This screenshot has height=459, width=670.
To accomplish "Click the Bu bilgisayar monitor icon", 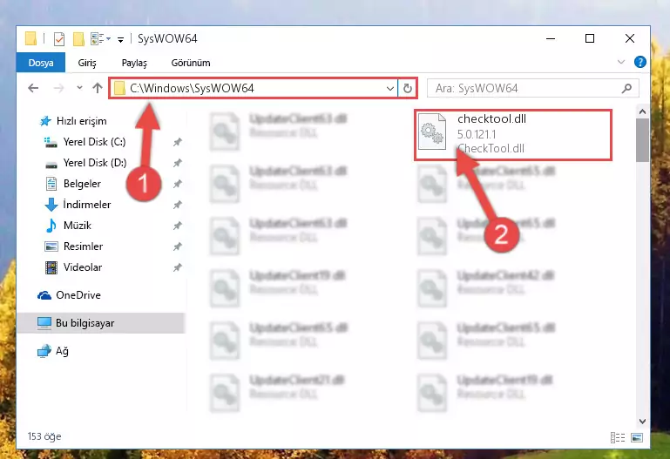I will [x=44, y=323].
